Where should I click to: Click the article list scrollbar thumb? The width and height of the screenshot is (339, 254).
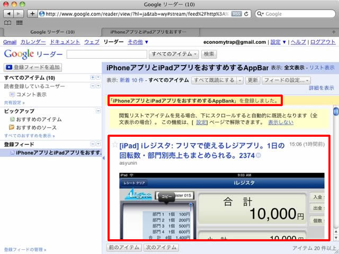tap(336, 111)
